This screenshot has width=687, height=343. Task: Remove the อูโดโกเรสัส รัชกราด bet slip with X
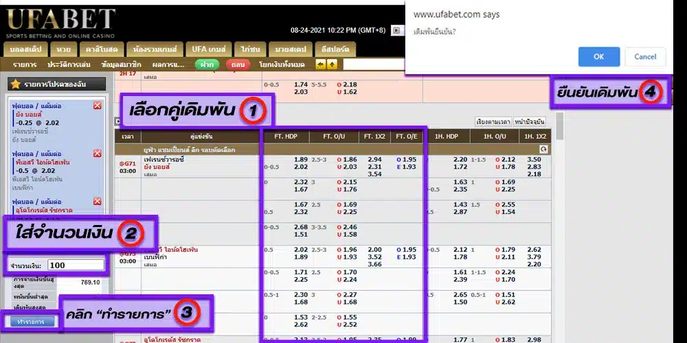click(x=98, y=201)
